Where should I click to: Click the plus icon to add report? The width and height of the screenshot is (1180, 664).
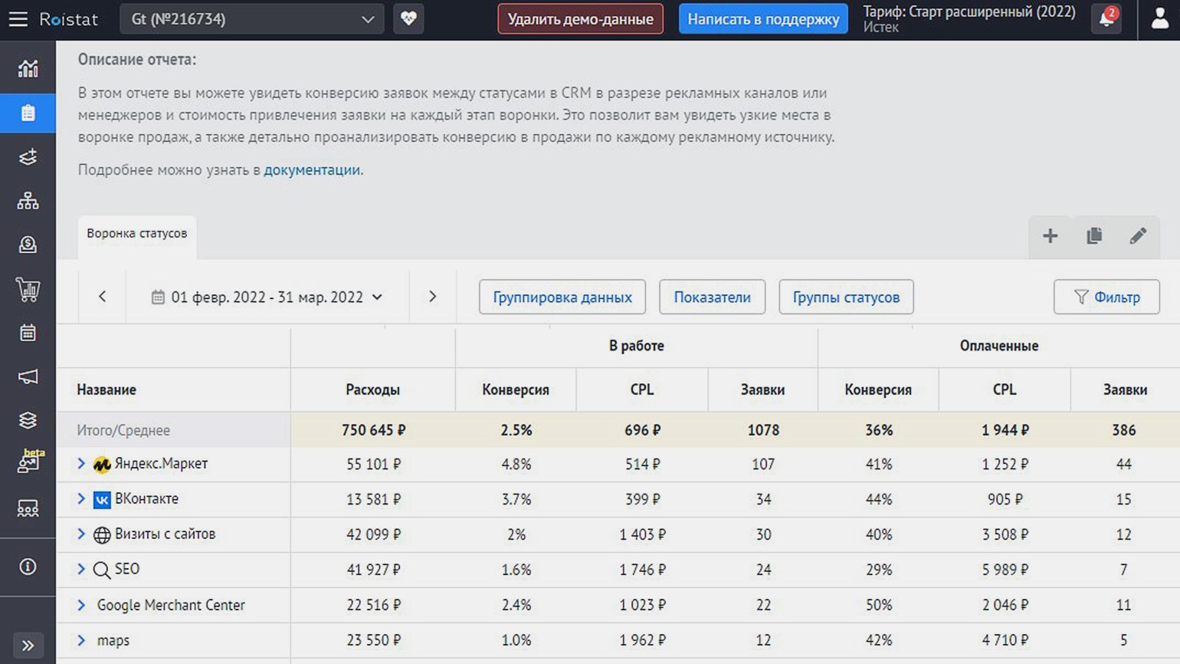click(1050, 236)
